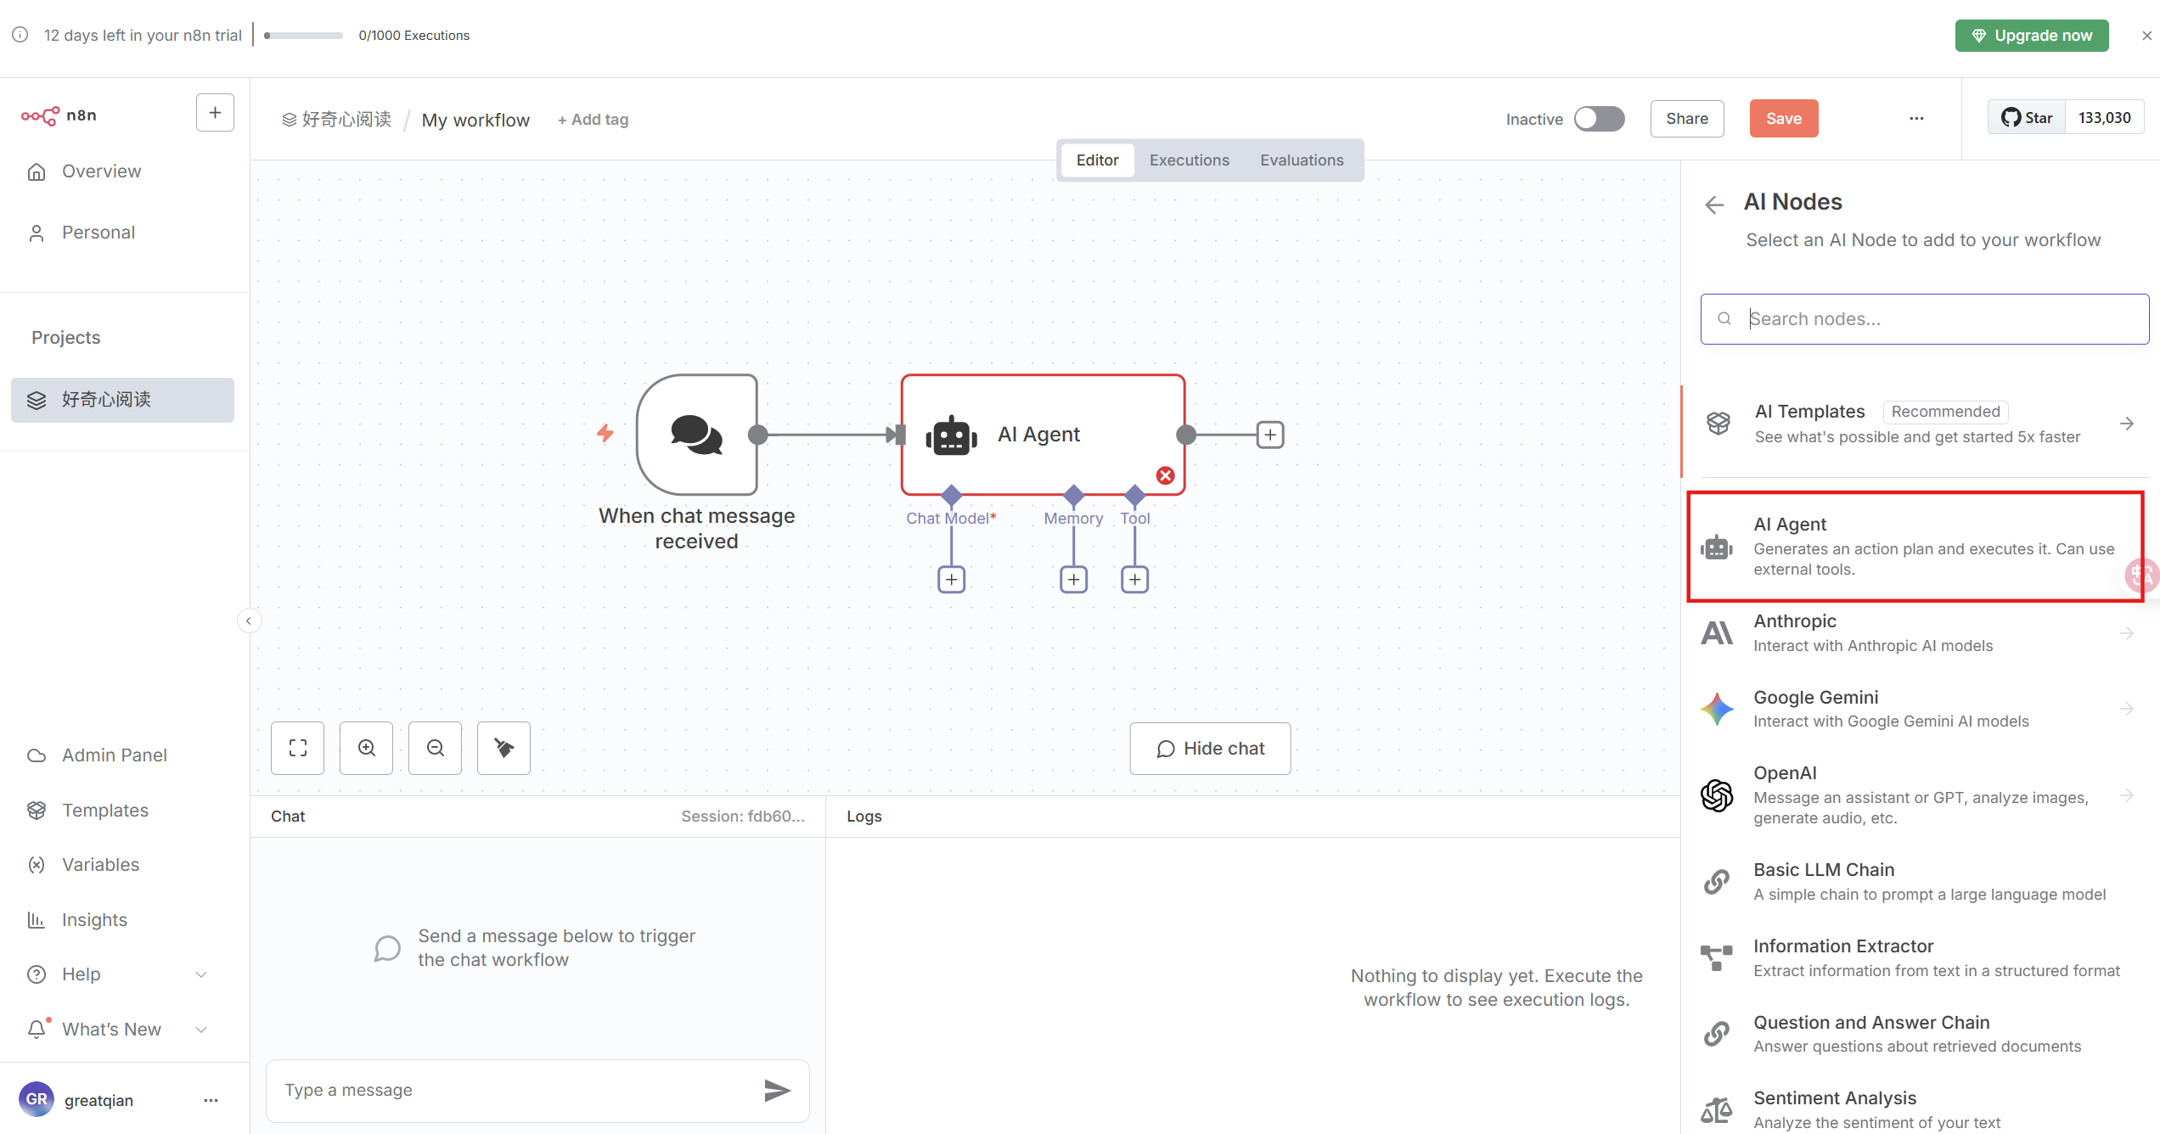Click the tidy up nodes broom icon
Viewport: 2160px width, 1134px height.
click(x=503, y=748)
